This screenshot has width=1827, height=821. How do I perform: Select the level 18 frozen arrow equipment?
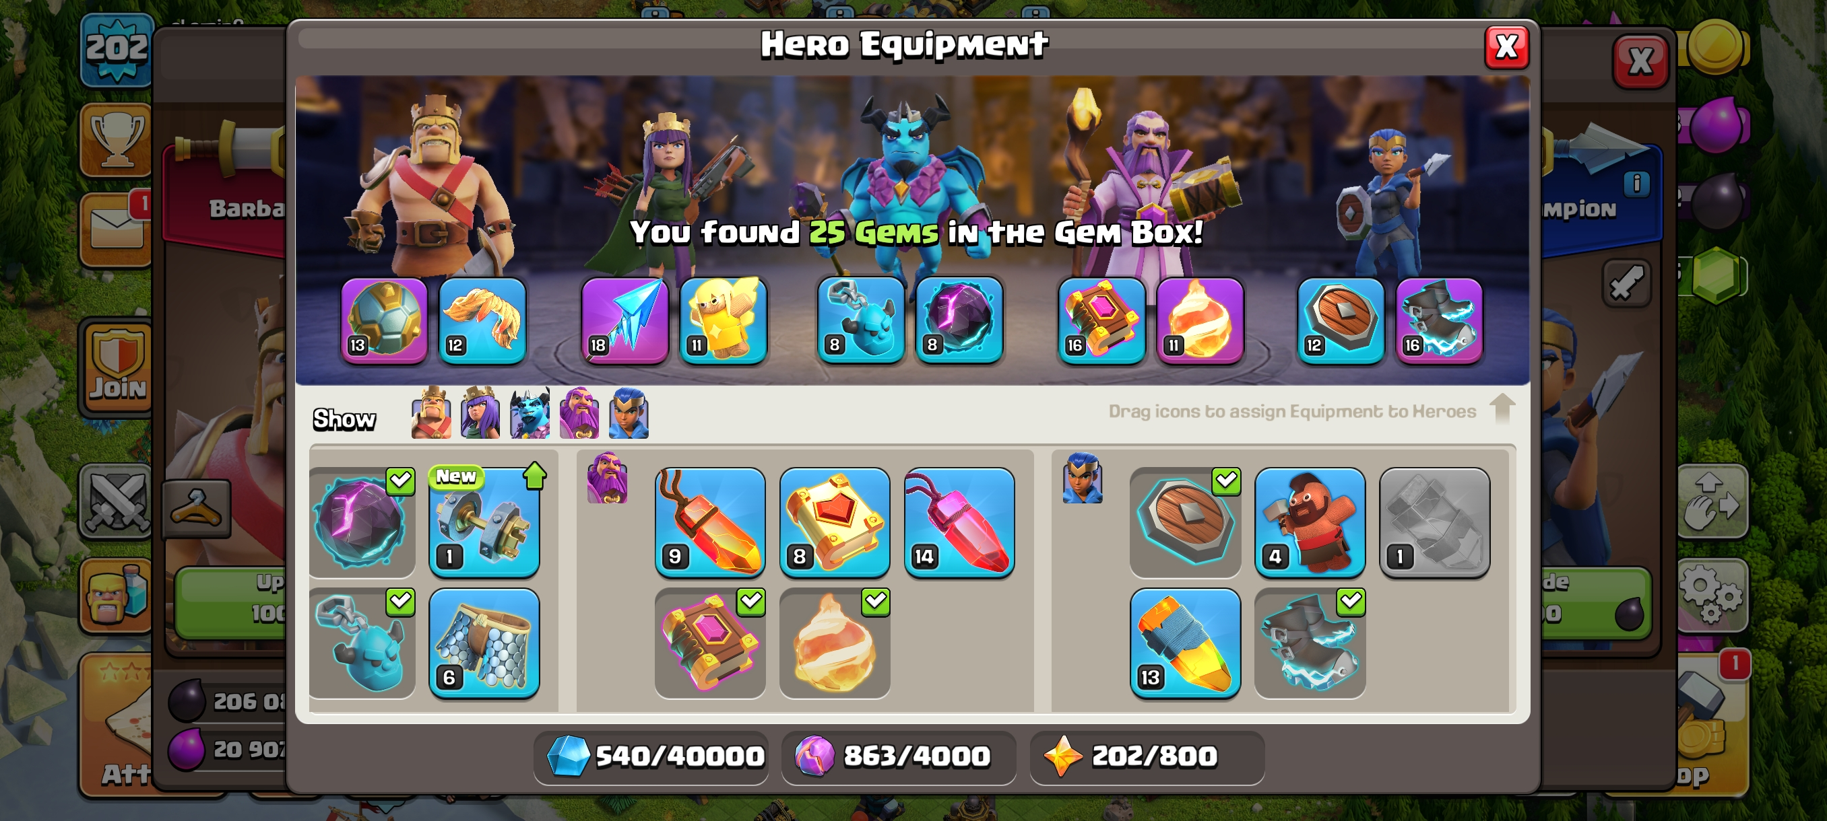click(625, 320)
